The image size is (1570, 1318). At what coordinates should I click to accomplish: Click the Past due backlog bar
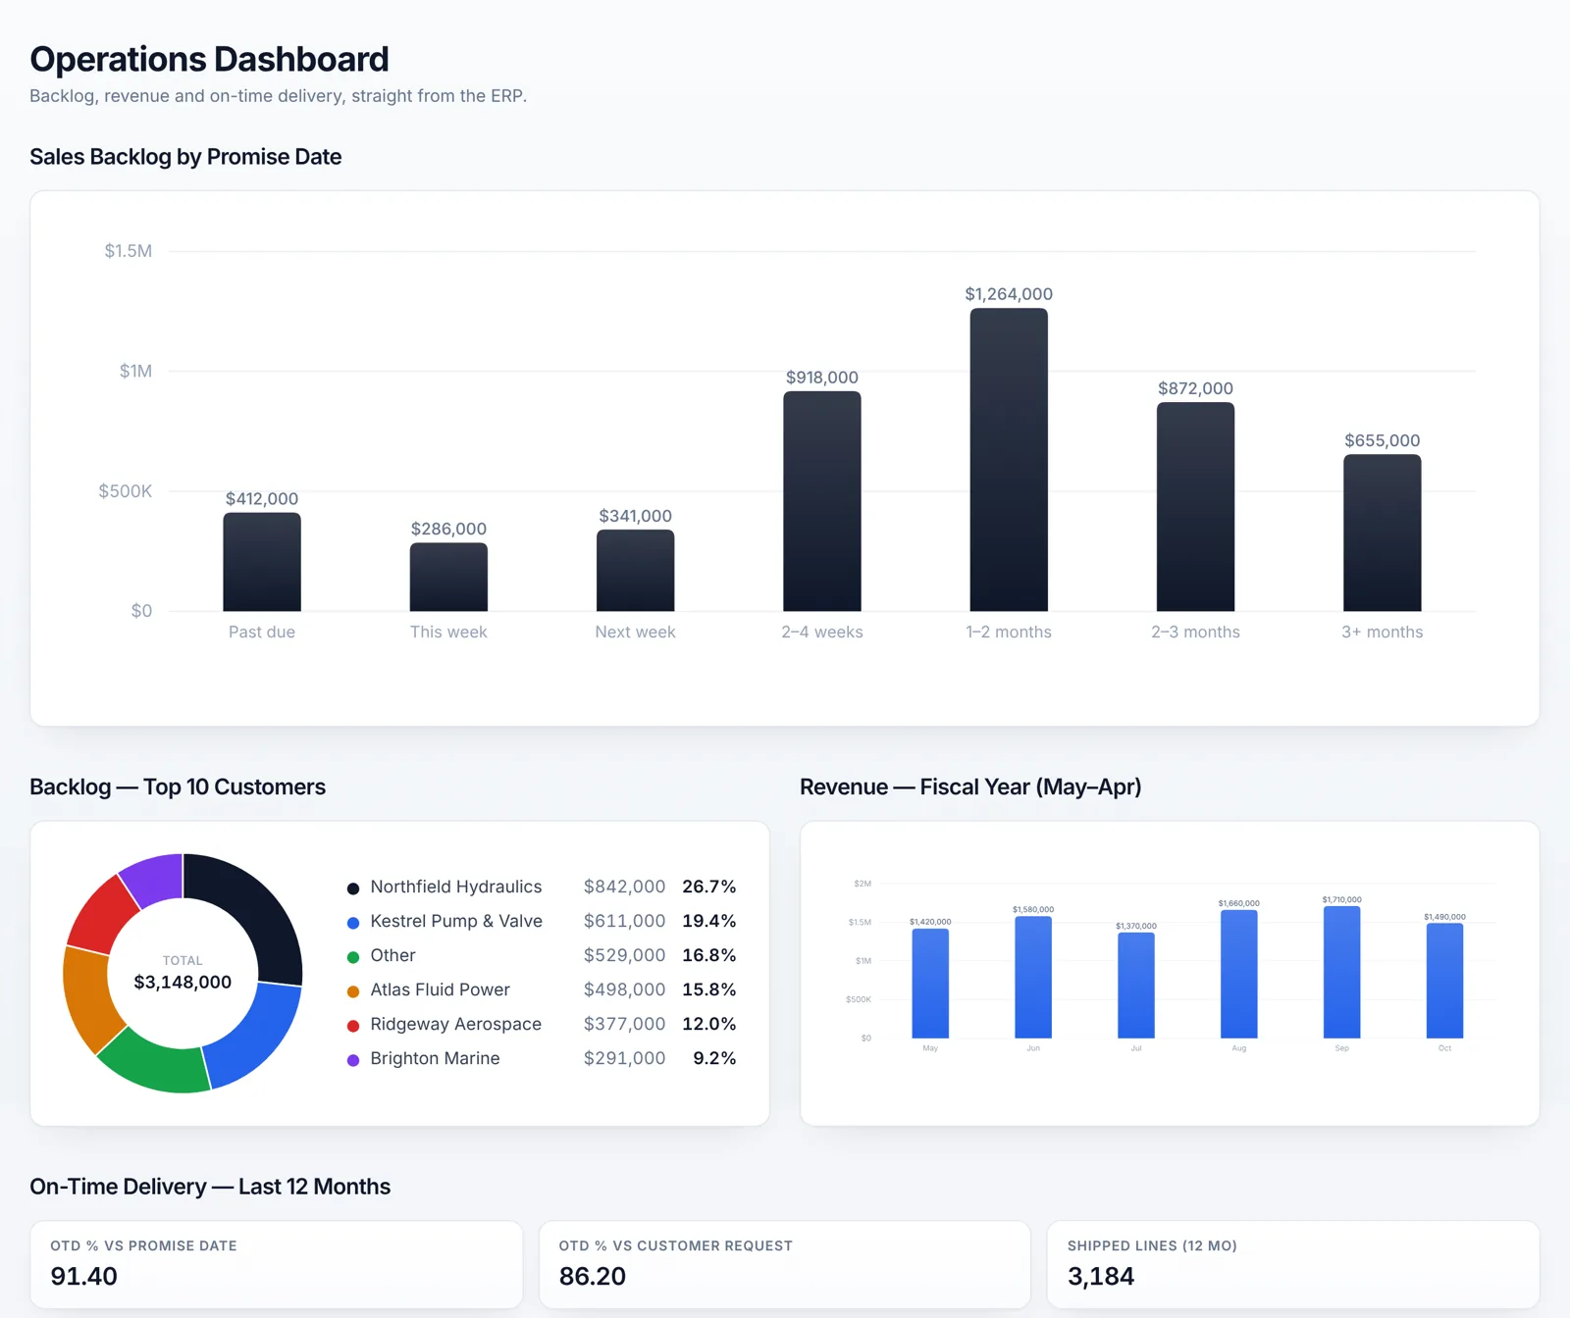[262, 562]
